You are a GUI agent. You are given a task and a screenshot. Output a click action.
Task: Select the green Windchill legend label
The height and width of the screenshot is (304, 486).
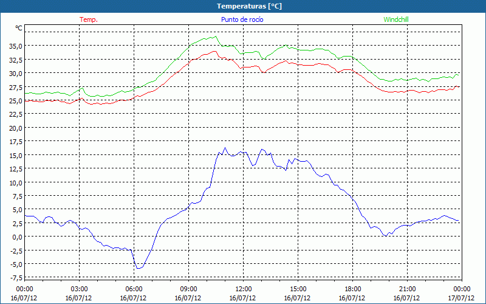[396, 19]
